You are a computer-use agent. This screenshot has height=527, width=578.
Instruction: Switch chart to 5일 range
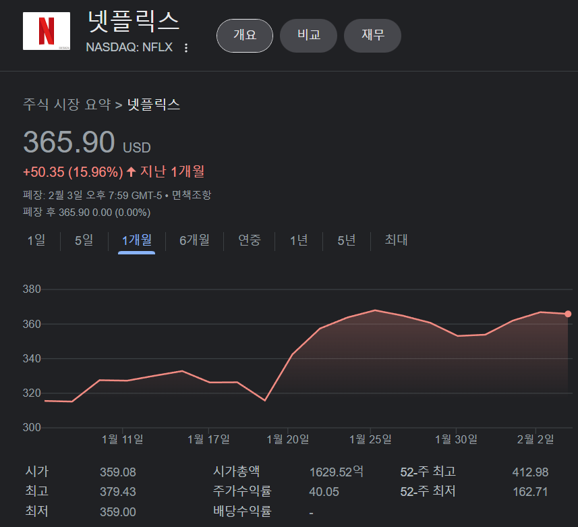84,240
